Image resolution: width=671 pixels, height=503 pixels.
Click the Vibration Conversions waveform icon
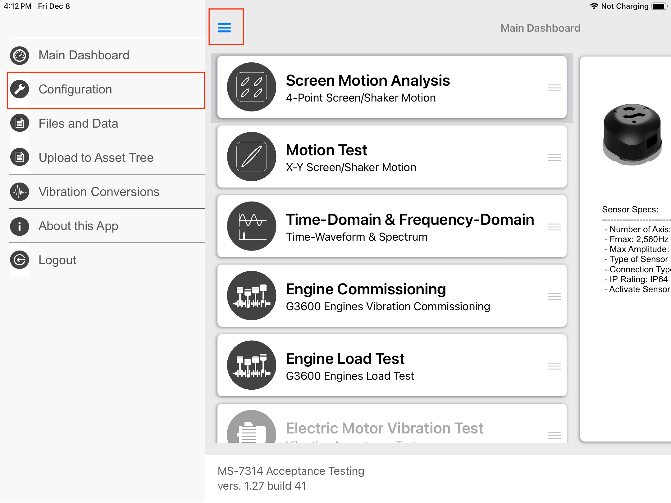click(20, 192)
